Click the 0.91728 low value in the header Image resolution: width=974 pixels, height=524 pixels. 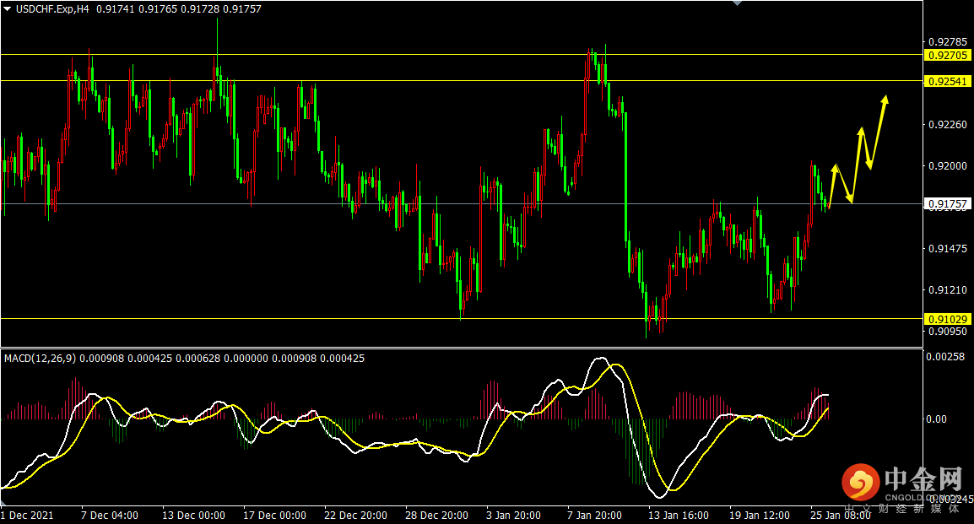coord(199,9)
